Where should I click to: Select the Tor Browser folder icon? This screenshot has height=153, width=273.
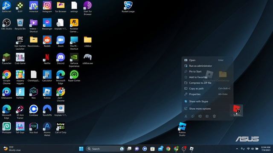[x=61, y=7]
